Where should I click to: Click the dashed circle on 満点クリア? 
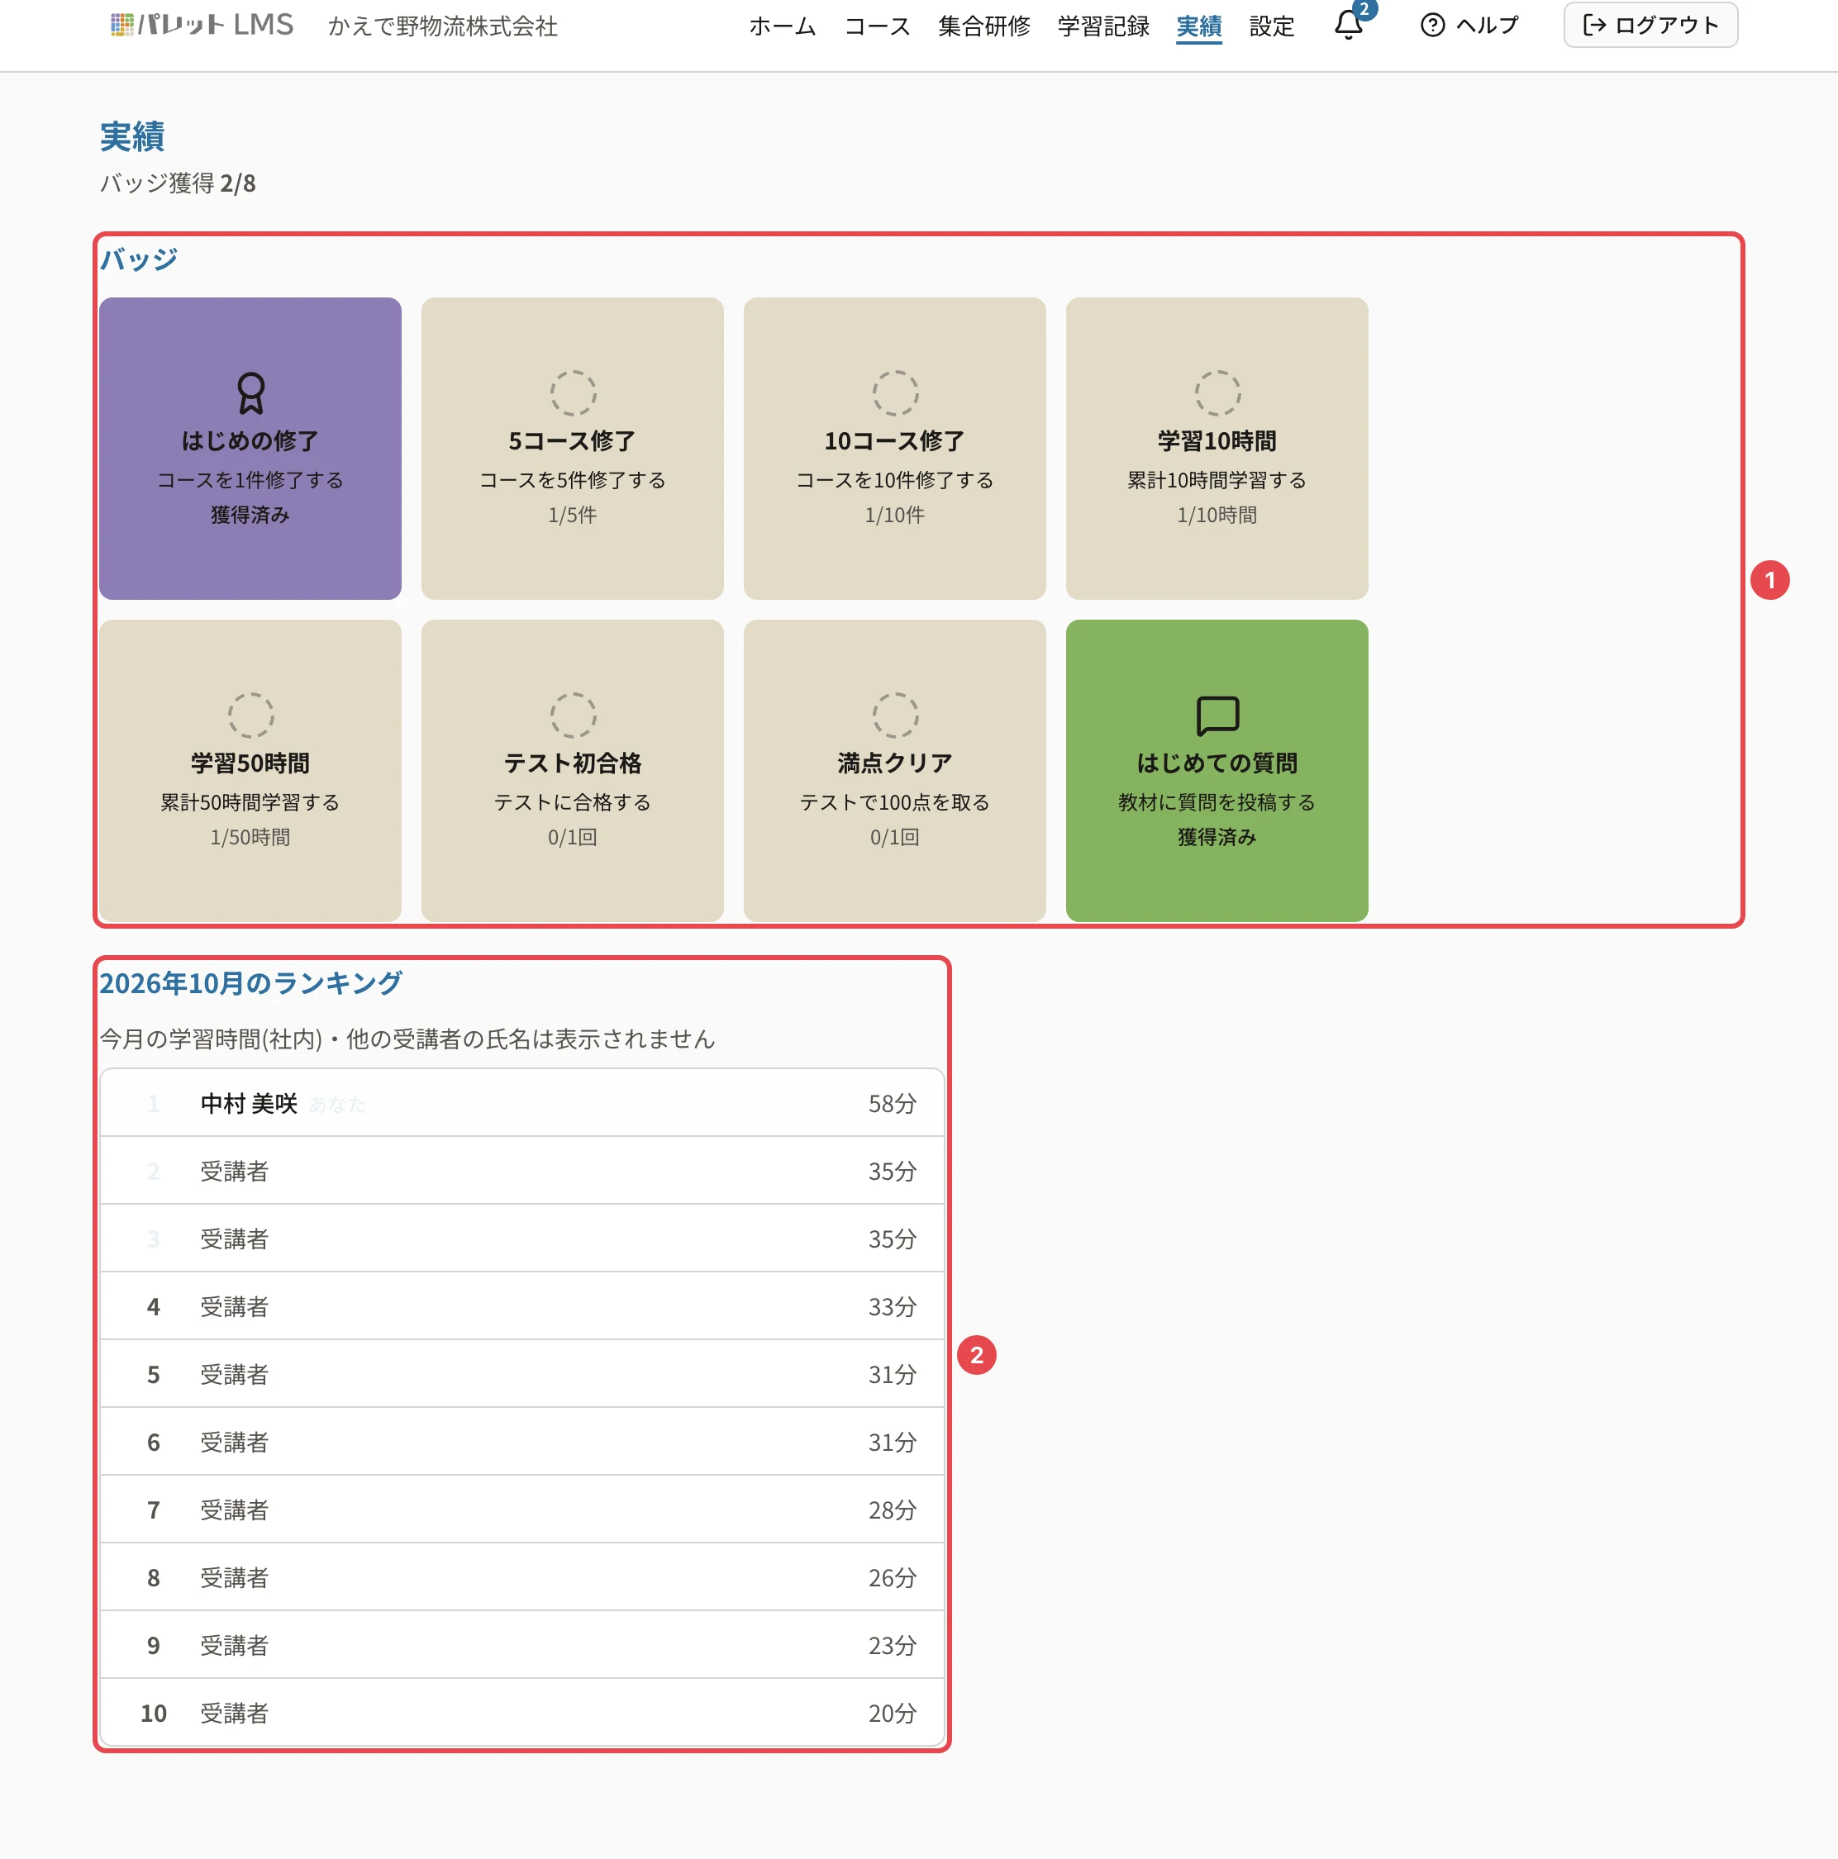click(895, 715)
